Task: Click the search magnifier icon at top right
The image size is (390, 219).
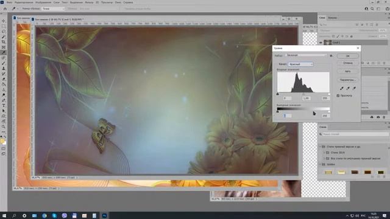Action: pos(372,9)
